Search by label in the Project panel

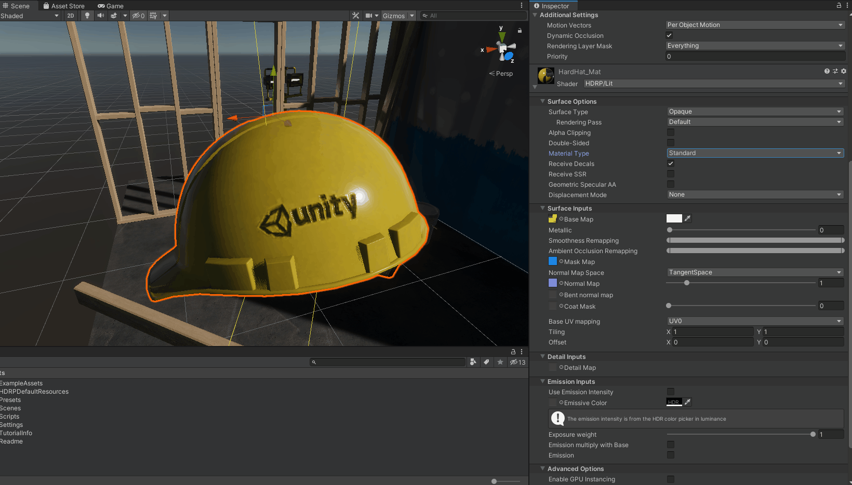click(x=486, y=362)
